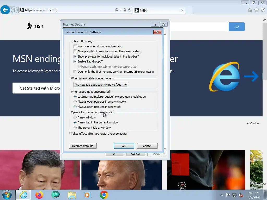267x200 pixels.
Task: Click the browser Back arrow button
Action: click(x=5, y=10)
